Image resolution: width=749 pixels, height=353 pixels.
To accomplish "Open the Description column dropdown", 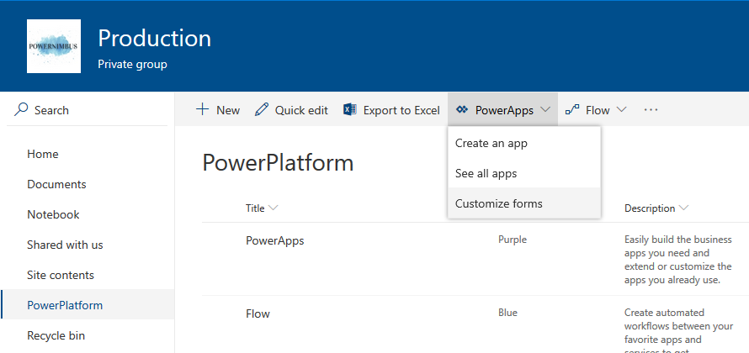I will tap(683, 208).
